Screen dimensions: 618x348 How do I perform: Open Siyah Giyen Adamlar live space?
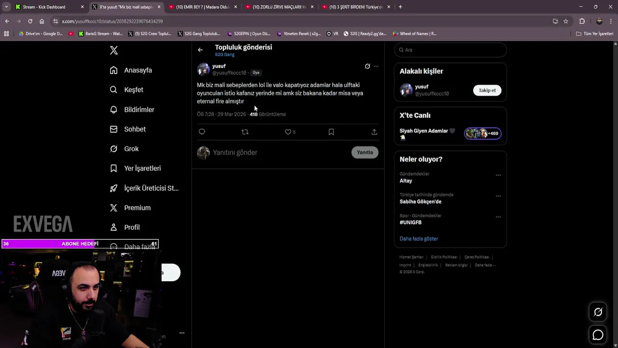pos(427,133)
